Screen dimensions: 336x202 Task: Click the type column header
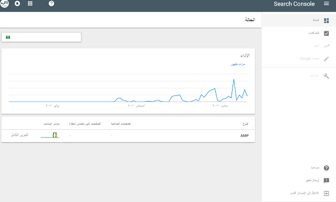coord(245,124)
